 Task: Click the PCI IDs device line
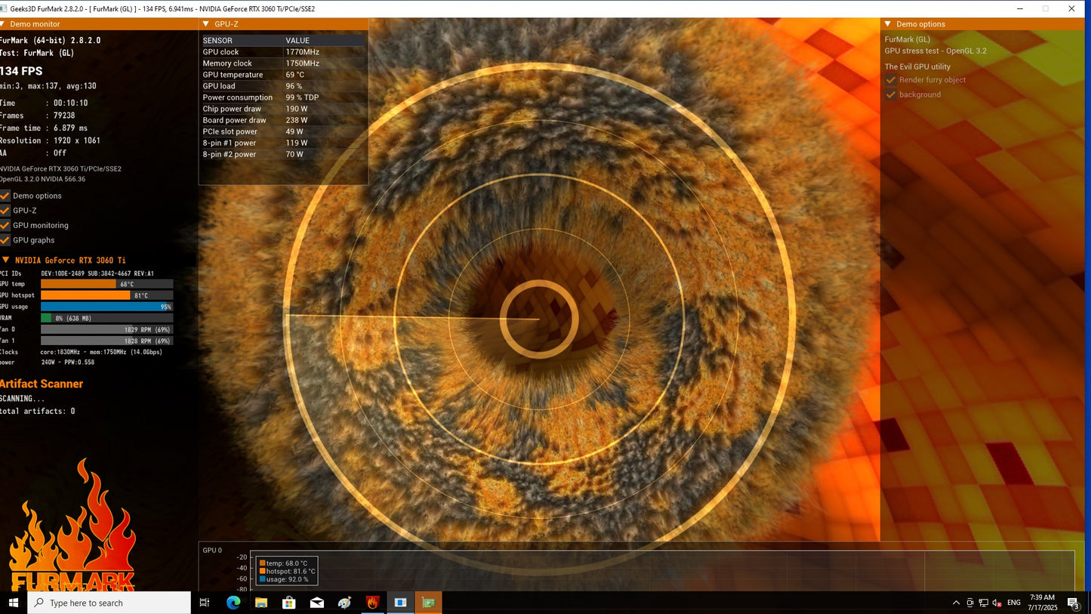click(77, 273)
